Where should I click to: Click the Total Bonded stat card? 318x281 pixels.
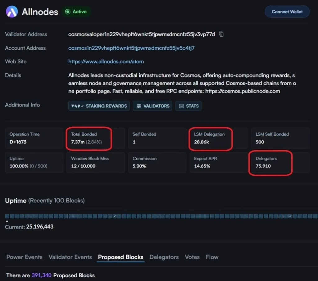pyautogui.click(x=96, y=138)
